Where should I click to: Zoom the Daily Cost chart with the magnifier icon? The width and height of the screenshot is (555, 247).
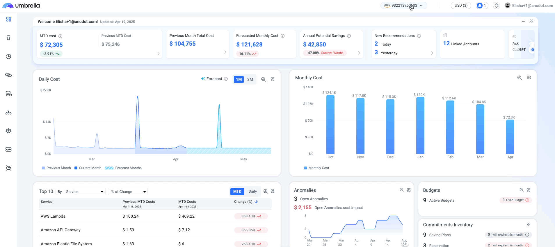click(x=264, y=79)
